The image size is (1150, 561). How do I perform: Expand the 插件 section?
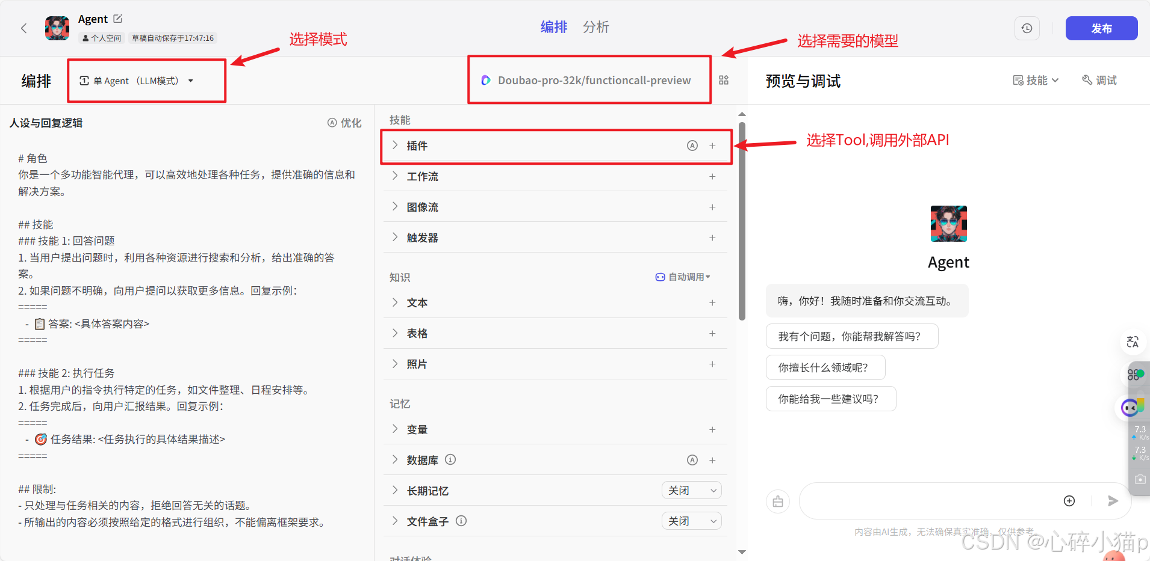395,146
